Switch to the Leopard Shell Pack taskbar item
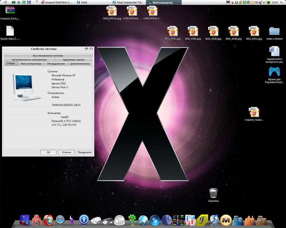Screen dimensions: 286x228 point(56,2)
